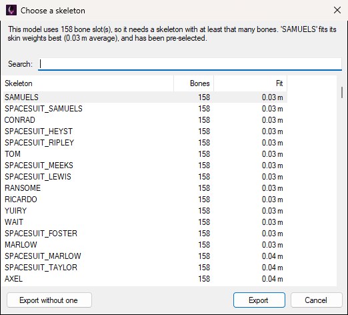Select the TOM skeleton row
The width and height of the screenshot is (348, 315).
145,154
